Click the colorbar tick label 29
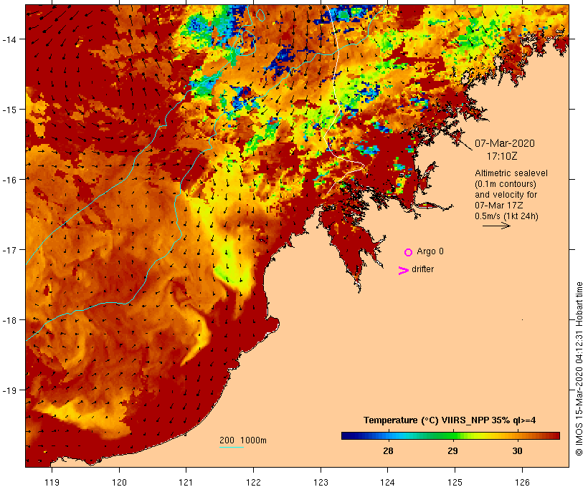 pyautogui.click(x=452, y=451)
